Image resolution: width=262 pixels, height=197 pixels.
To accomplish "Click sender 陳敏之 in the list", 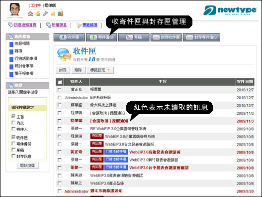I will coord(77,183).
